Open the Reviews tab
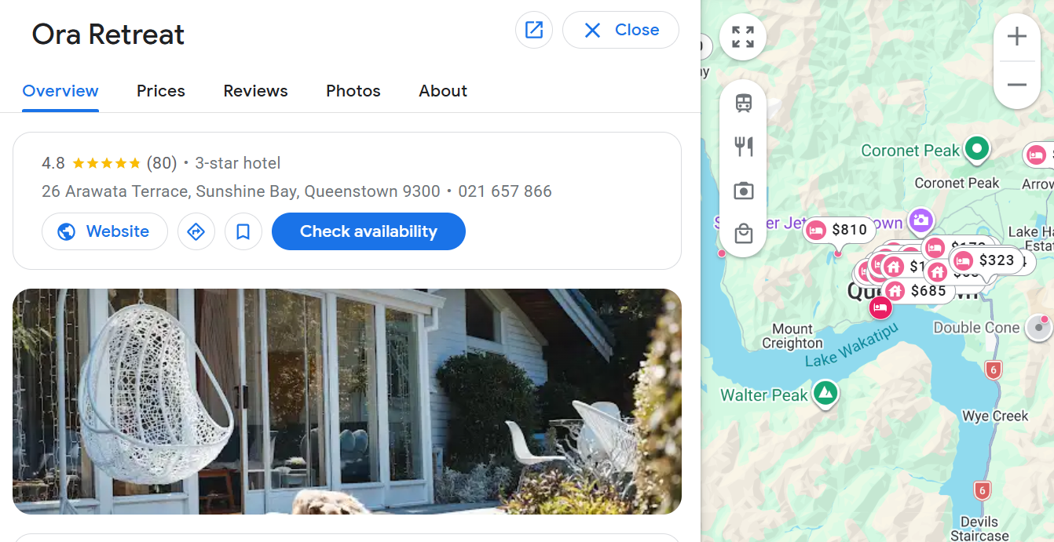 tap(256, 91)
